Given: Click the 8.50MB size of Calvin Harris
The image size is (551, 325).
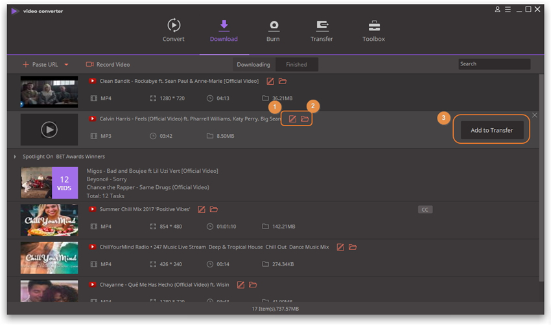Looking at the screenshot, I should click(225, 136).
